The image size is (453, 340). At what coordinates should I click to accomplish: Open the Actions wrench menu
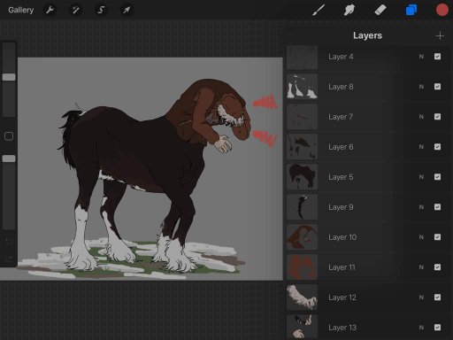tap(50, 10)
